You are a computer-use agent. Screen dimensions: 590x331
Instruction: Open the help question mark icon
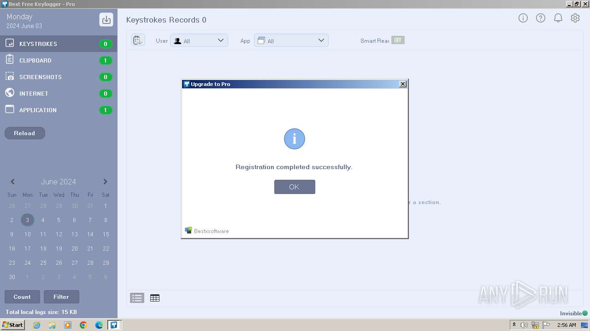tap(540, 18)
